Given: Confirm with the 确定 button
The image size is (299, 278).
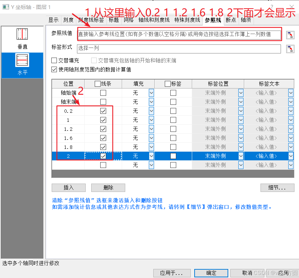Looking at the screenshot, I should (x=211, y=273).
